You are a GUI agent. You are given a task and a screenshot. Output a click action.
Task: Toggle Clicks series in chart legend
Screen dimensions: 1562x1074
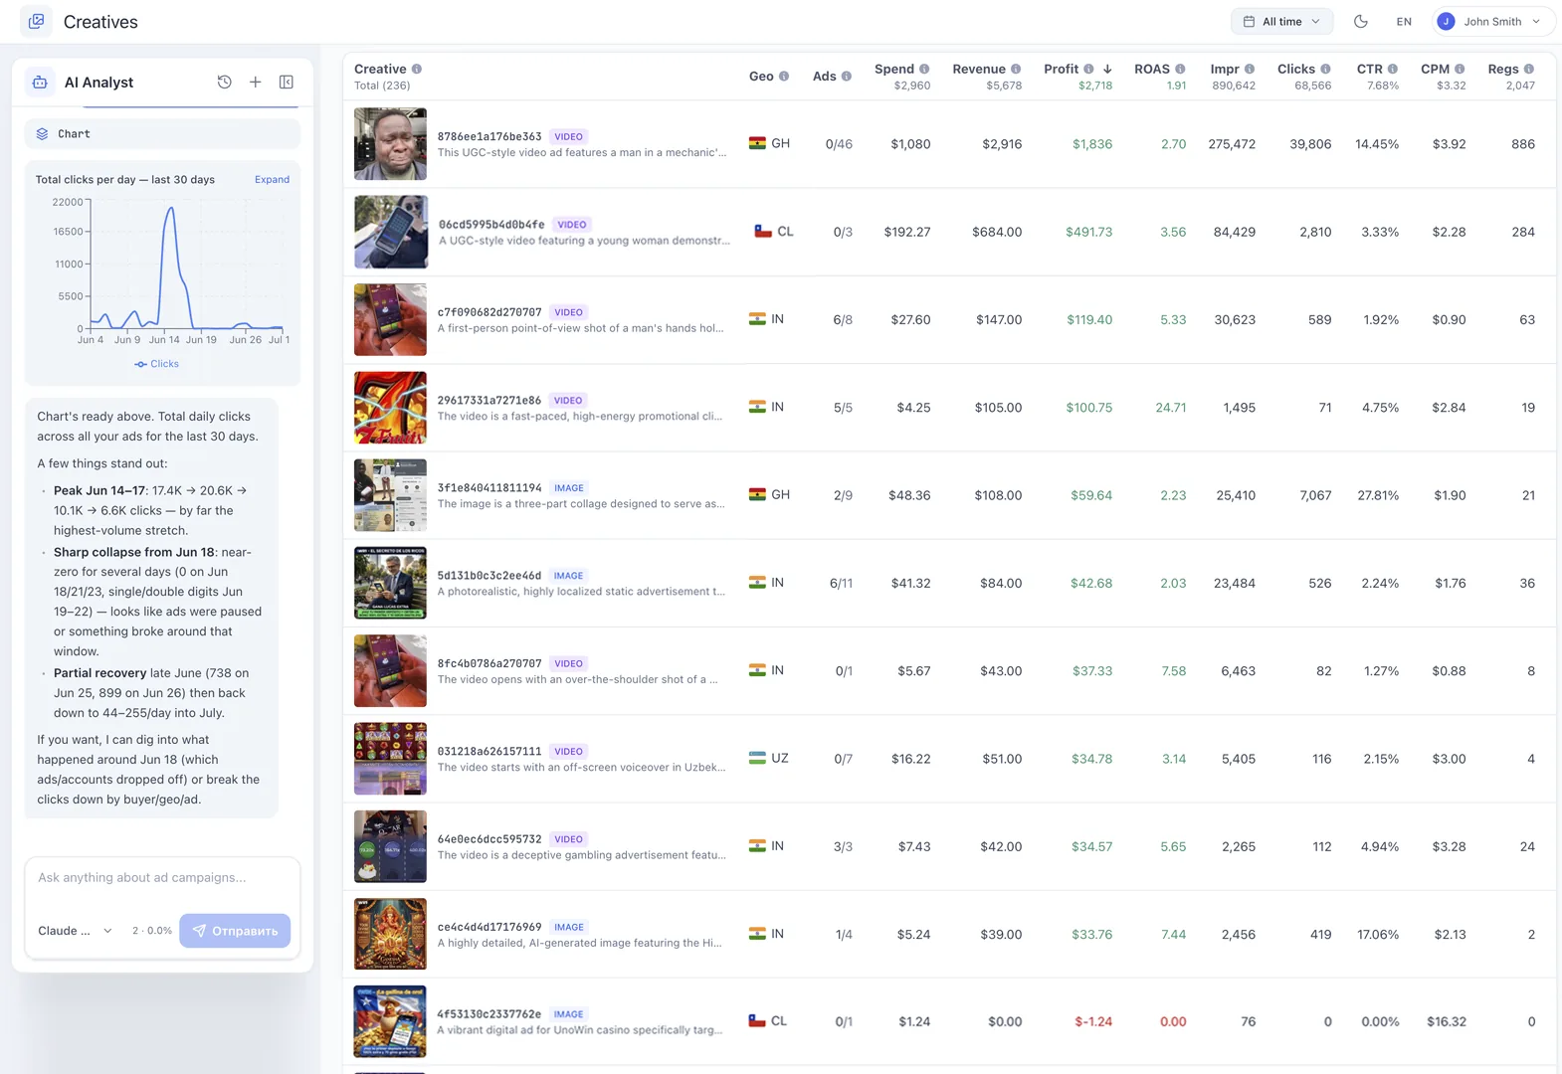coord(157,364)
